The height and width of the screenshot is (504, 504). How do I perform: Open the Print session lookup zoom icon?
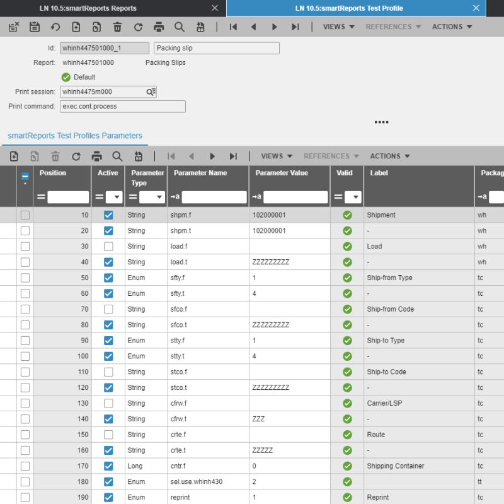coord(151,92)
